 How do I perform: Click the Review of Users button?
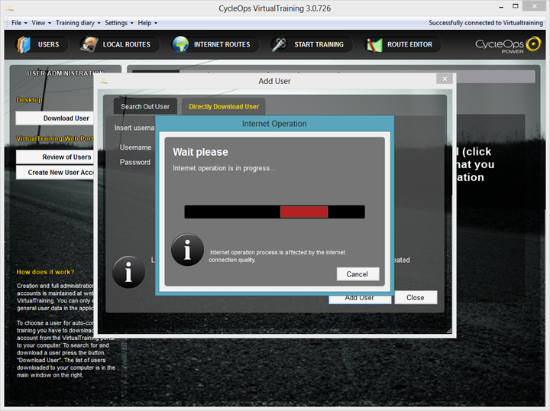pyautogui.click(x=55, y=157)
